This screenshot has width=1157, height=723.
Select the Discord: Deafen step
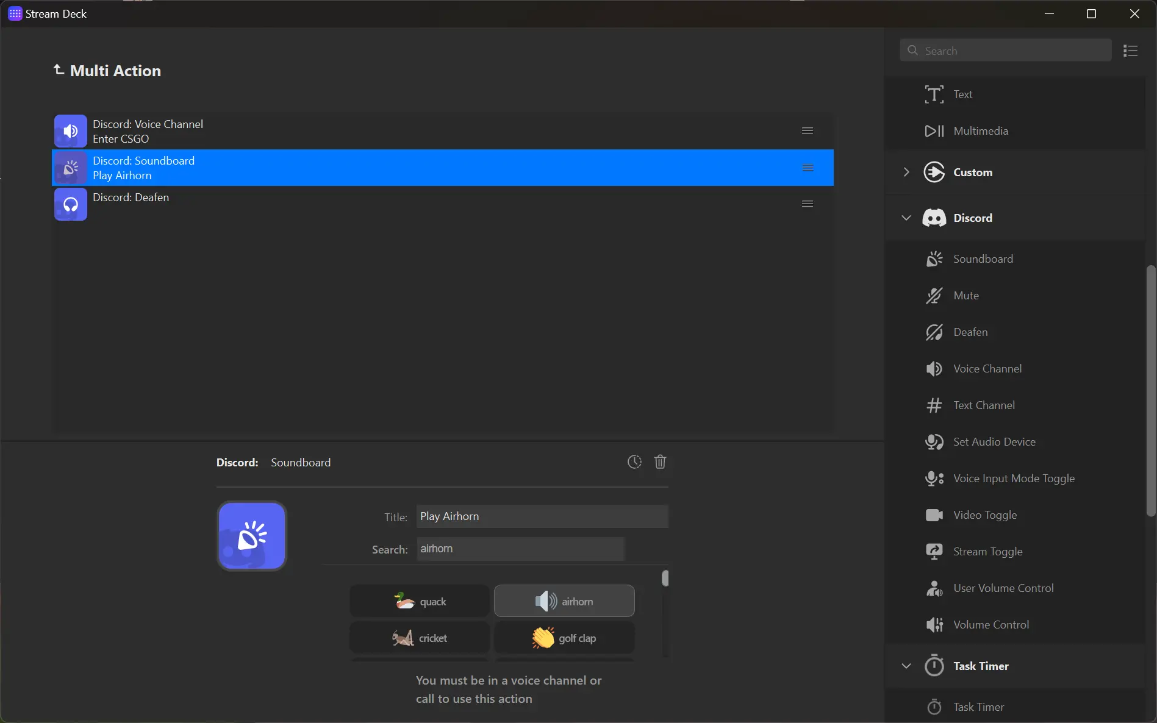coord(443,204)
